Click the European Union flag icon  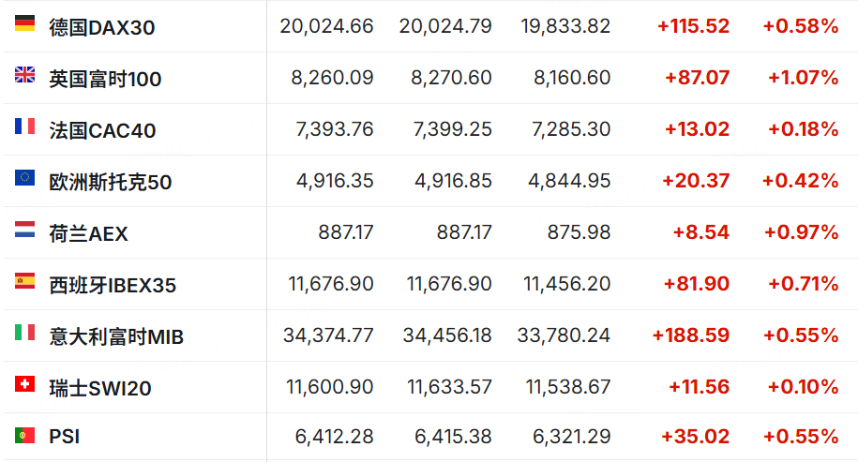(x=24, y=178)
